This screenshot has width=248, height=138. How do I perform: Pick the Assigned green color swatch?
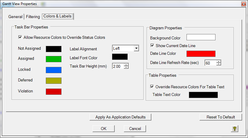(54, 59)
